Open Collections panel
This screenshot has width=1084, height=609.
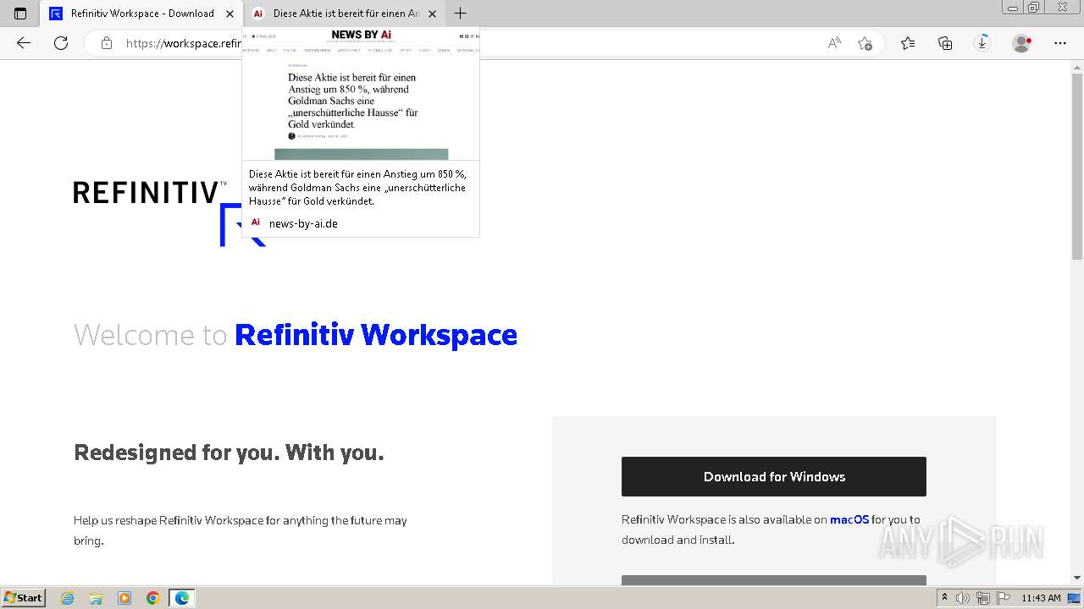[945, 43]
